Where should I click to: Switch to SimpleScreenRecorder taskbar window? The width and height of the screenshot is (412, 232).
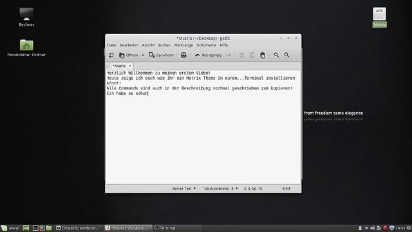pos(78,228)
